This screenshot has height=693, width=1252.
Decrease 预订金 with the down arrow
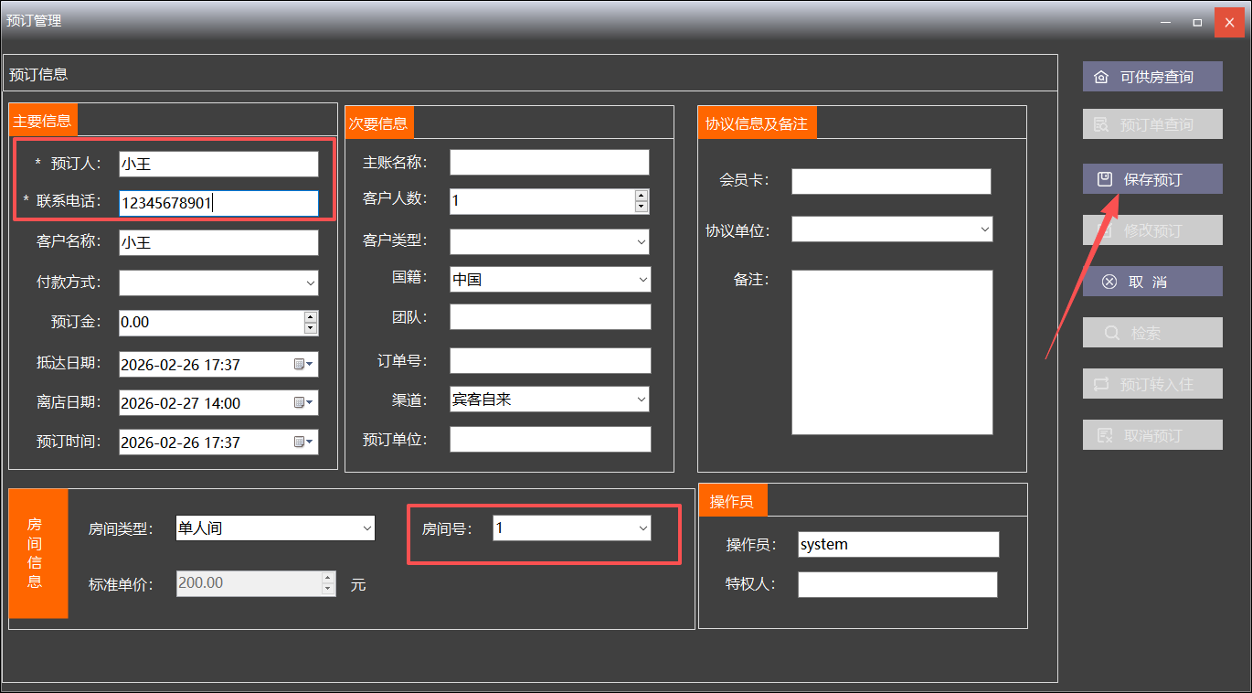(x=311, y=328)
